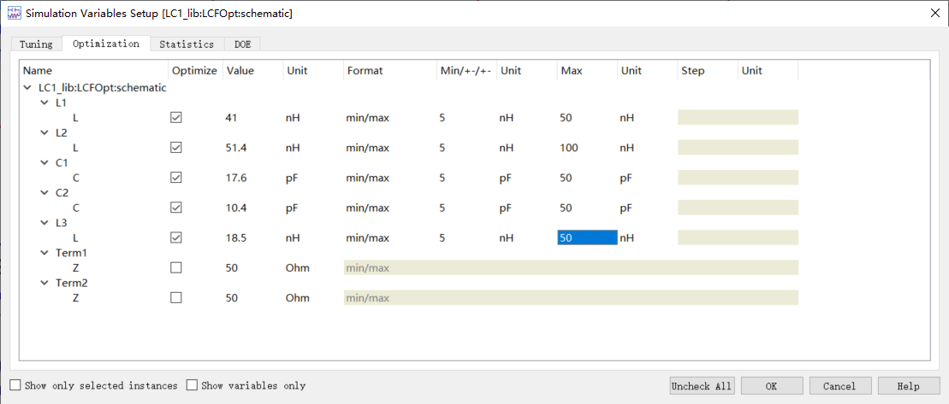Click the Simulation Variables Setup title bar icon
949x404 pixels.
pyautogui.click(x=14, y=13)
